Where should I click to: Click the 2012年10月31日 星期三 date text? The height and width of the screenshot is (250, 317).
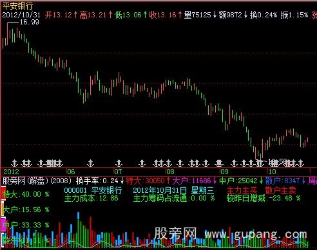[x=173, y=190]
